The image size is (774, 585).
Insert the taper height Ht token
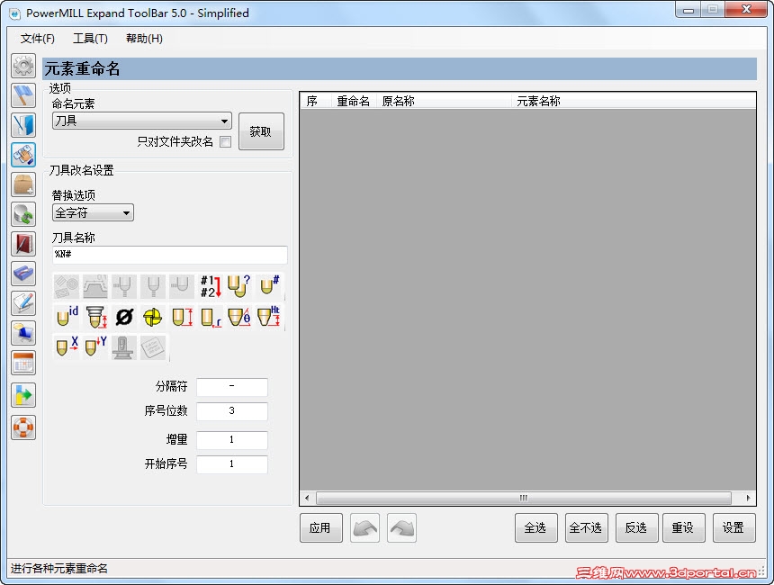[x=269, y=317]
